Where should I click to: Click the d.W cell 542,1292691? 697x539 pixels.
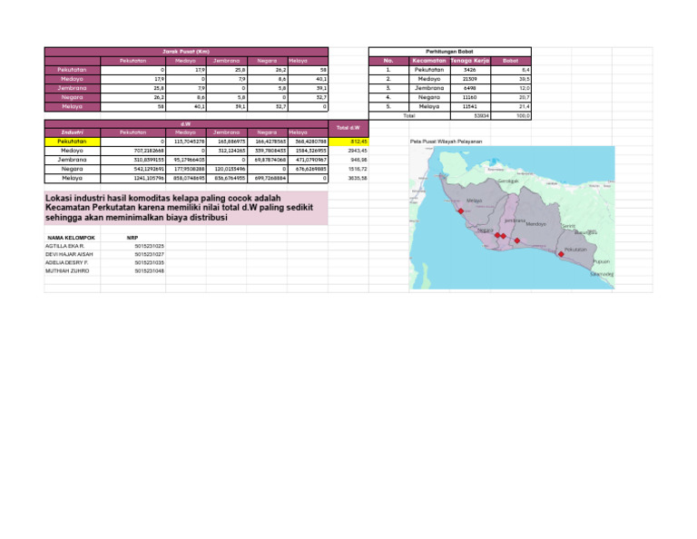pyautogui.click(x=133, y=169)
